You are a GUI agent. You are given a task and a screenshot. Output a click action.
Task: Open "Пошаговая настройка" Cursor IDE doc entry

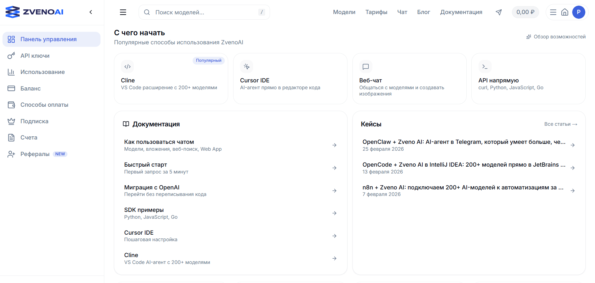pyautogui.click(x=230, y=236)
